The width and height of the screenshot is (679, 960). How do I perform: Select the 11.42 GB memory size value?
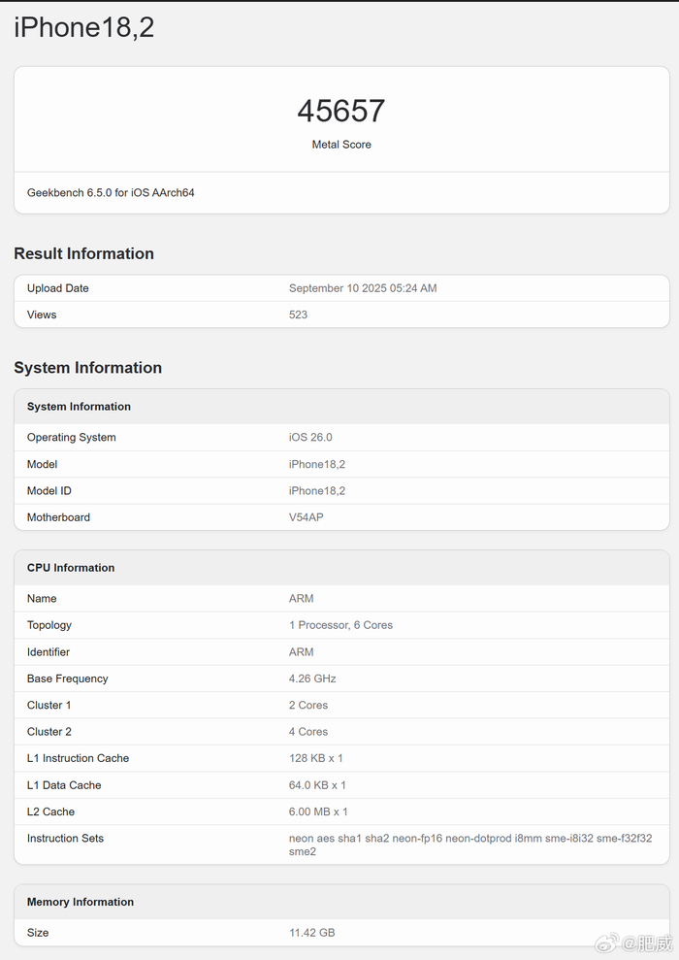pyautogui.click(x=312, y=933)
